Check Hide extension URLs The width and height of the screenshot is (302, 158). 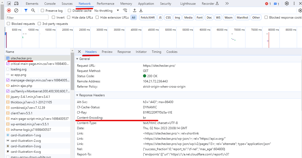click(x=97, y=17)
